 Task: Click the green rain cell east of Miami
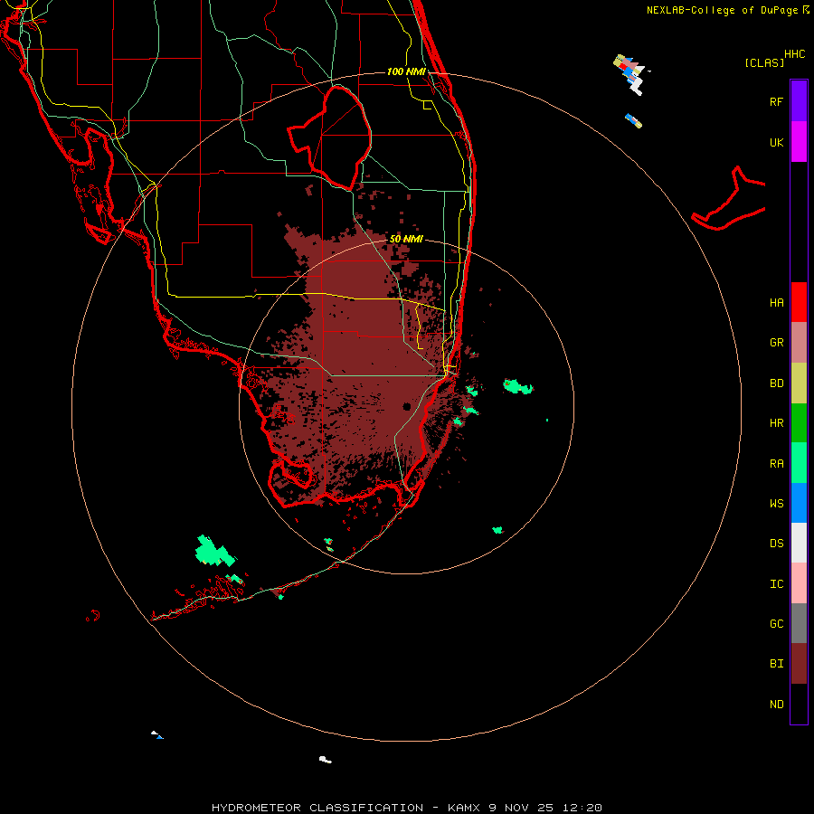[x=517, y=386]
